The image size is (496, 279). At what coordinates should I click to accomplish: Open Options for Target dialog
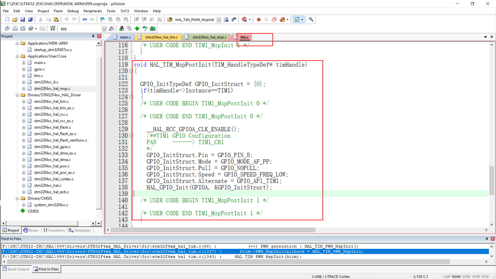112,28
